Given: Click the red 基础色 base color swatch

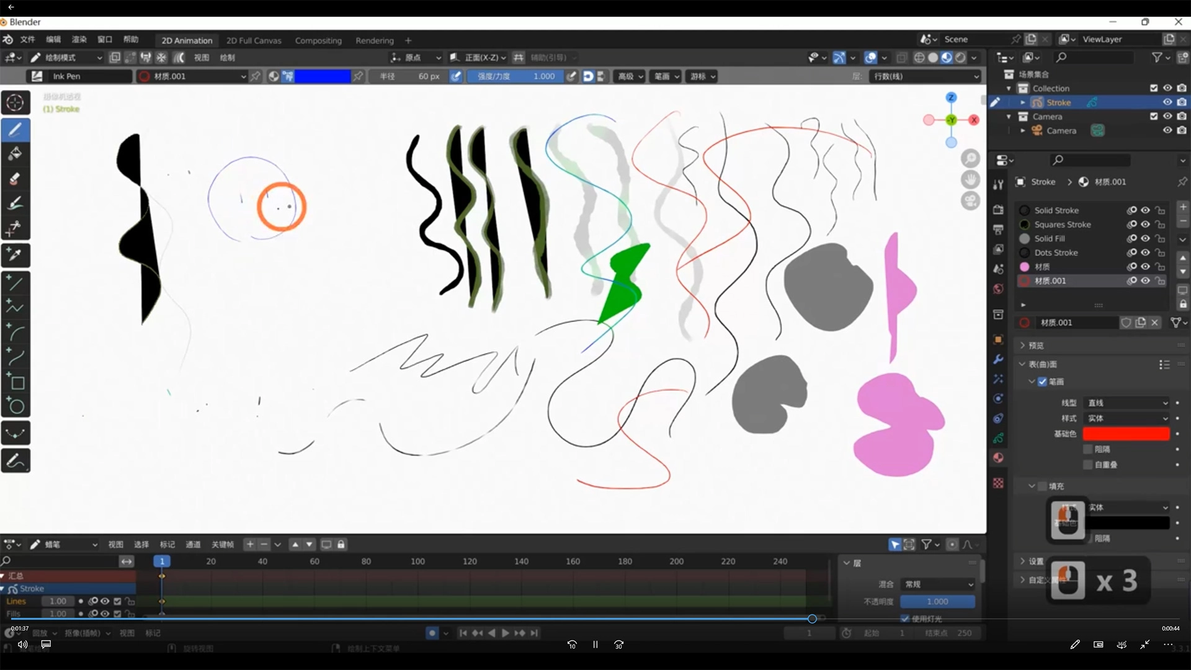Looking at the screenshot, I should (1126, 434).
